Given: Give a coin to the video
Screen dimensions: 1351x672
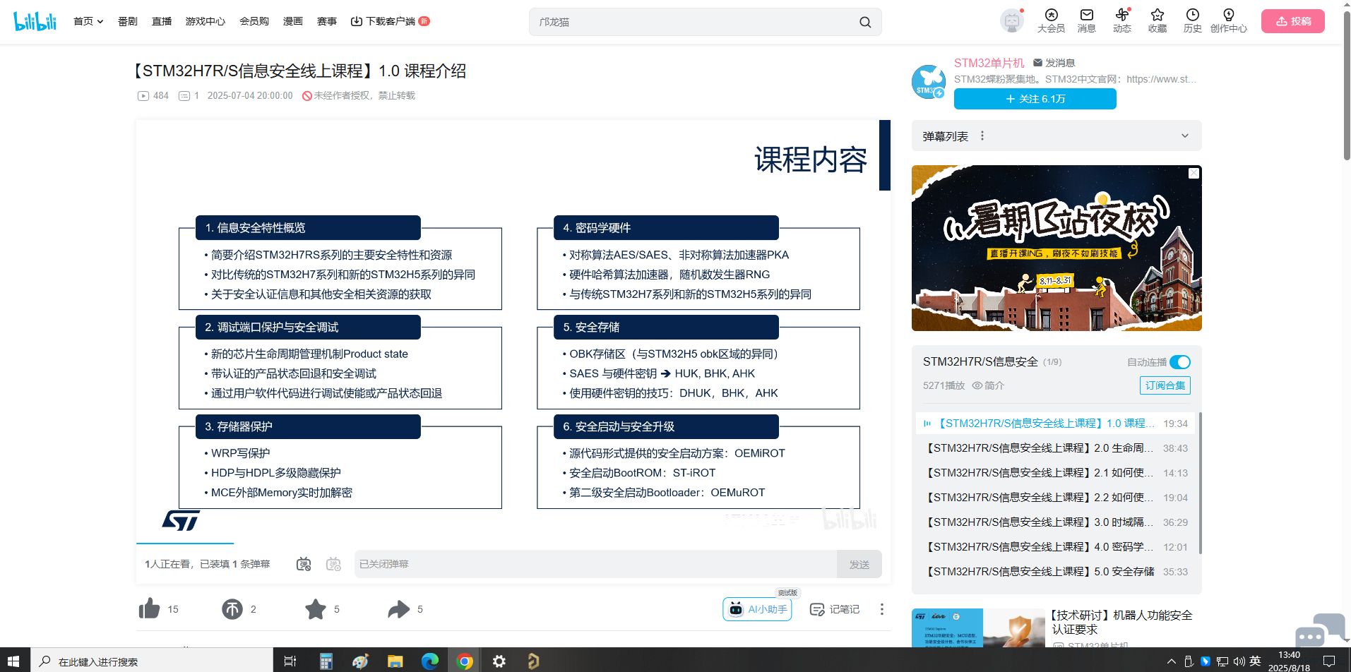Looking at the screenshot, I should [232, 608].
